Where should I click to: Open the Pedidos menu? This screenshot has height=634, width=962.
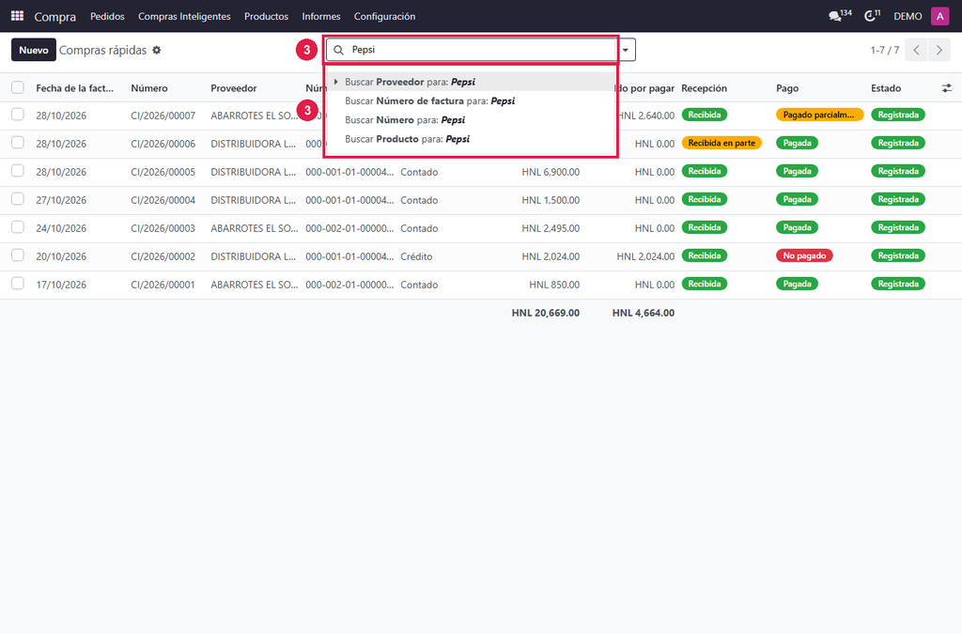107,16
